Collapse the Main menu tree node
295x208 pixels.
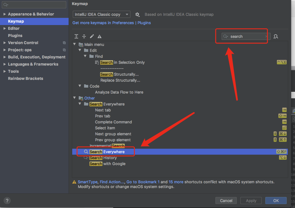click(x=74, y=44)
